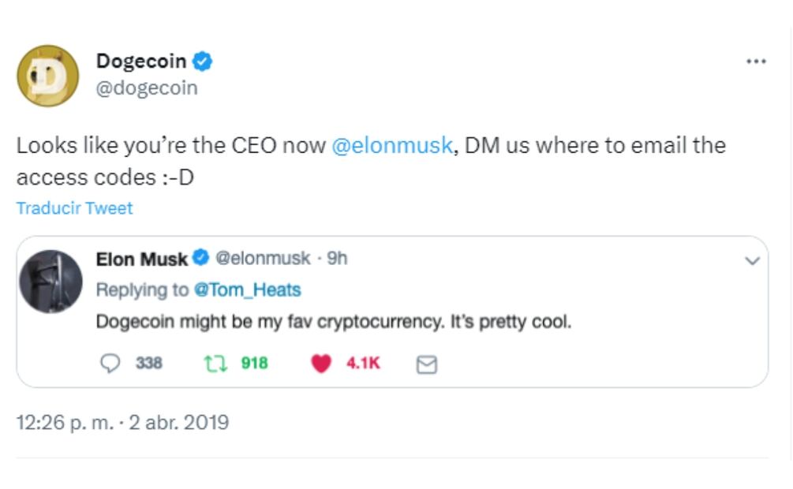Screen dimensions: 793x489
Task: Click Elon Musk's verified badge
Action: 200,258
